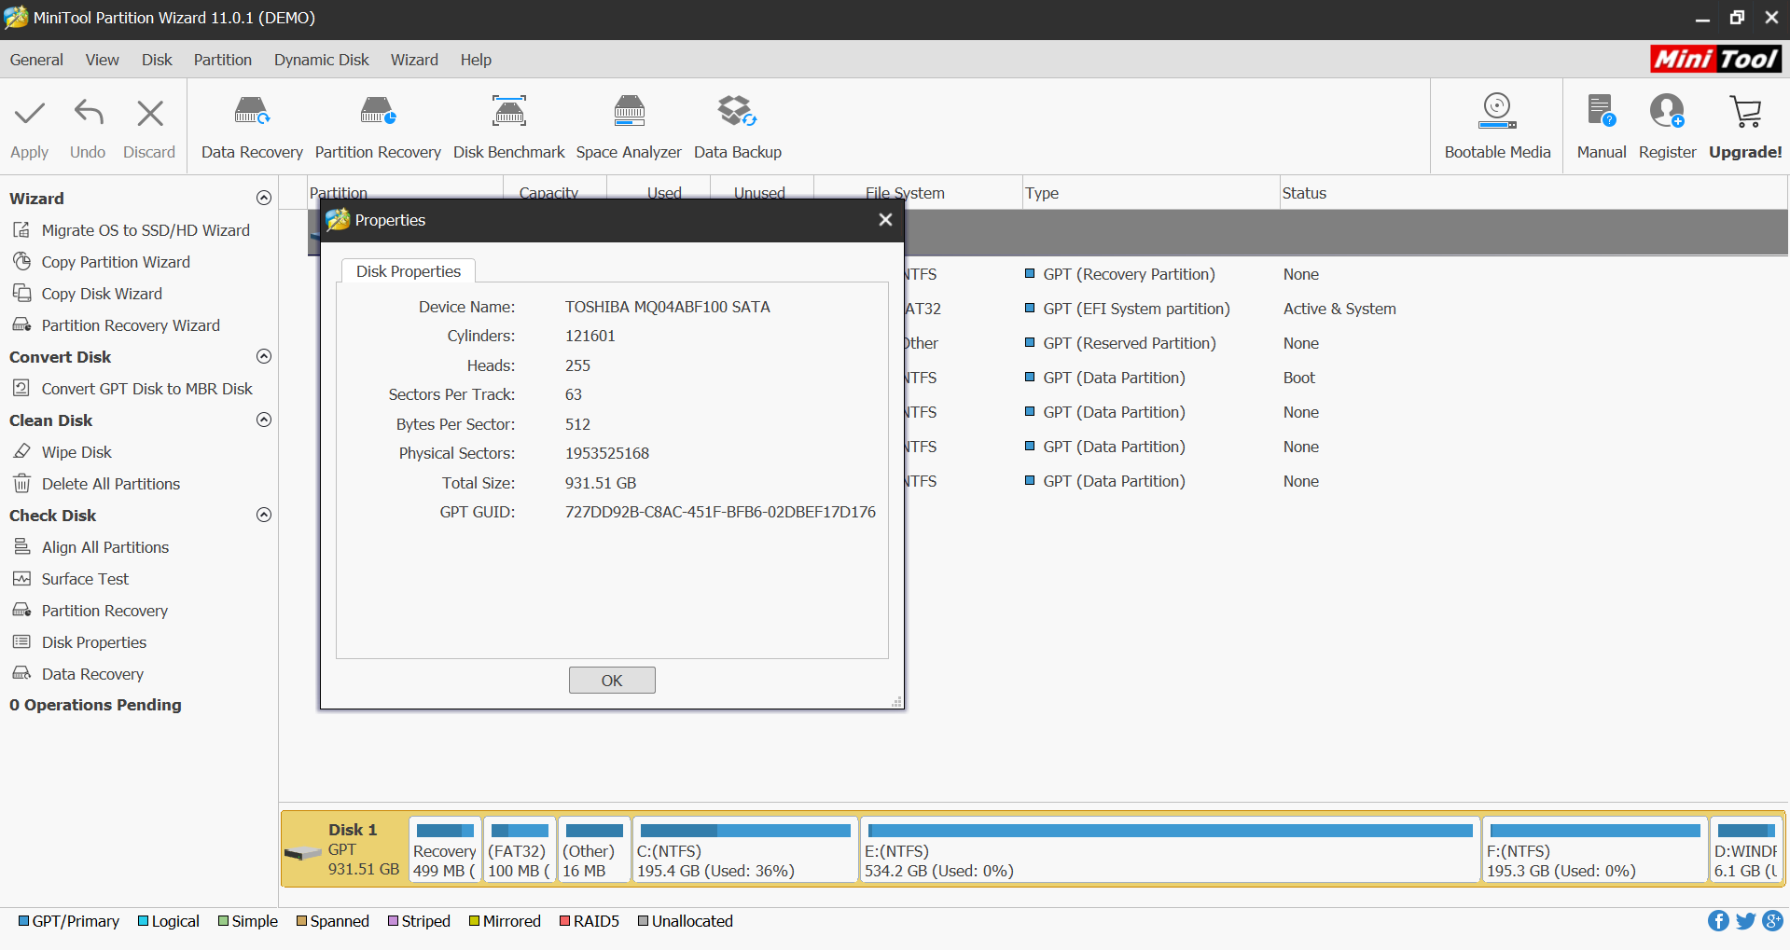The width and height of the screenshot is (1790, 950).
Task: Click the GPT GUID value text
Action: point(720,512)
